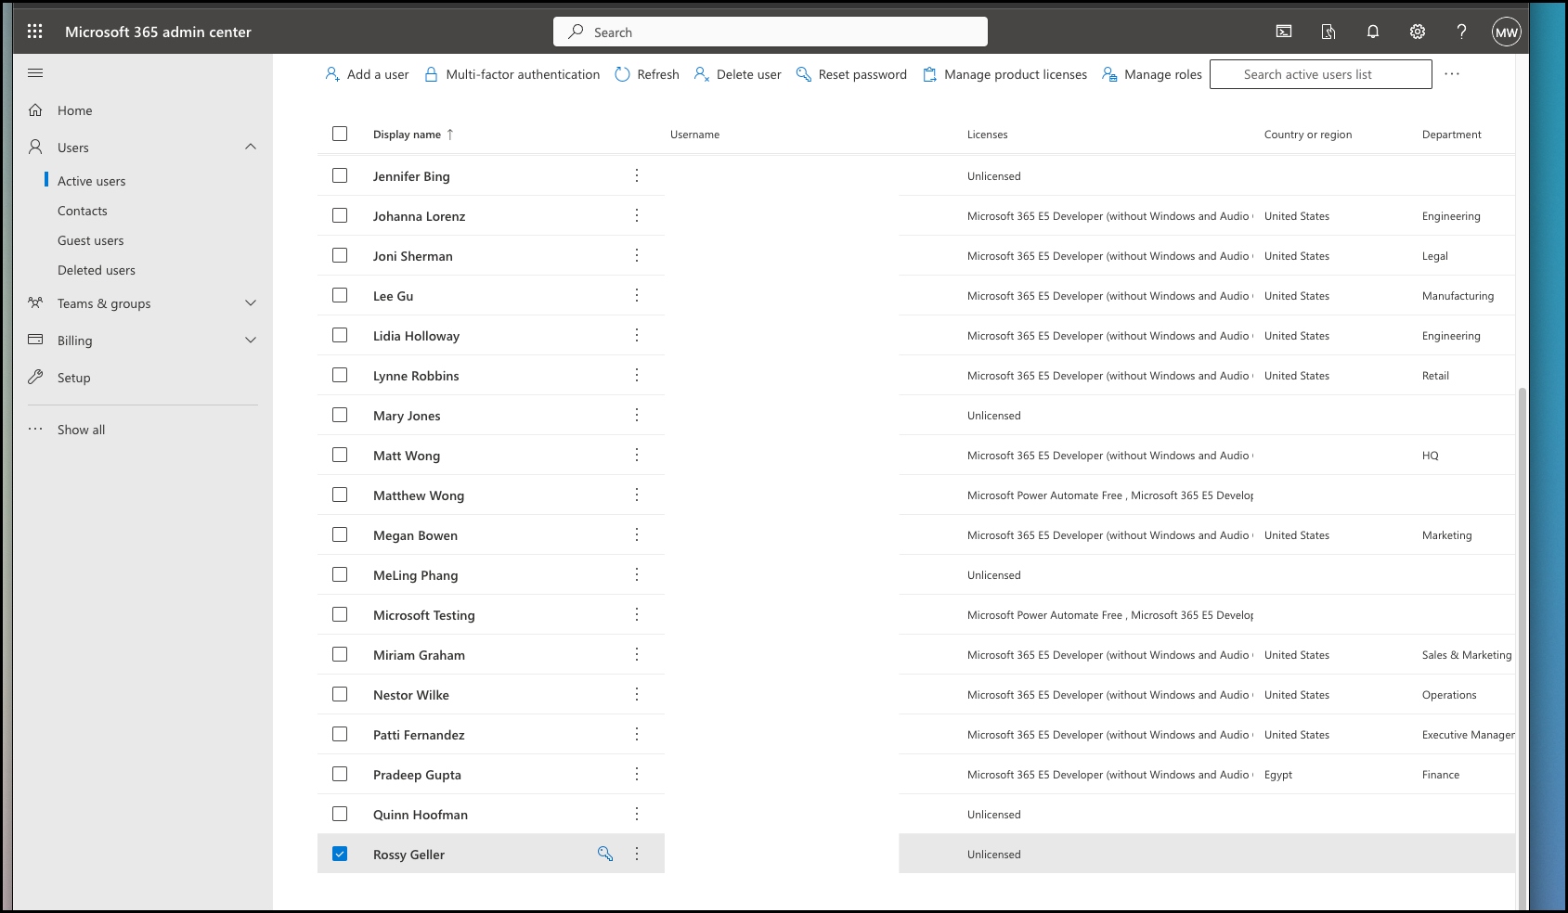
Task: Collapse navigation with the hamburger menu icon
Action: pos(35,73)
